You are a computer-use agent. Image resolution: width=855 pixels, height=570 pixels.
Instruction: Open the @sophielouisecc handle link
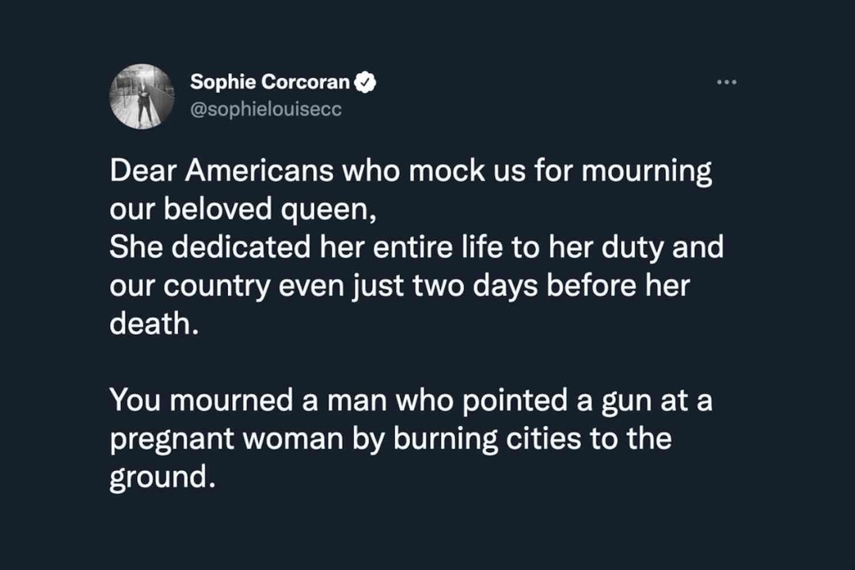point(265,109)
